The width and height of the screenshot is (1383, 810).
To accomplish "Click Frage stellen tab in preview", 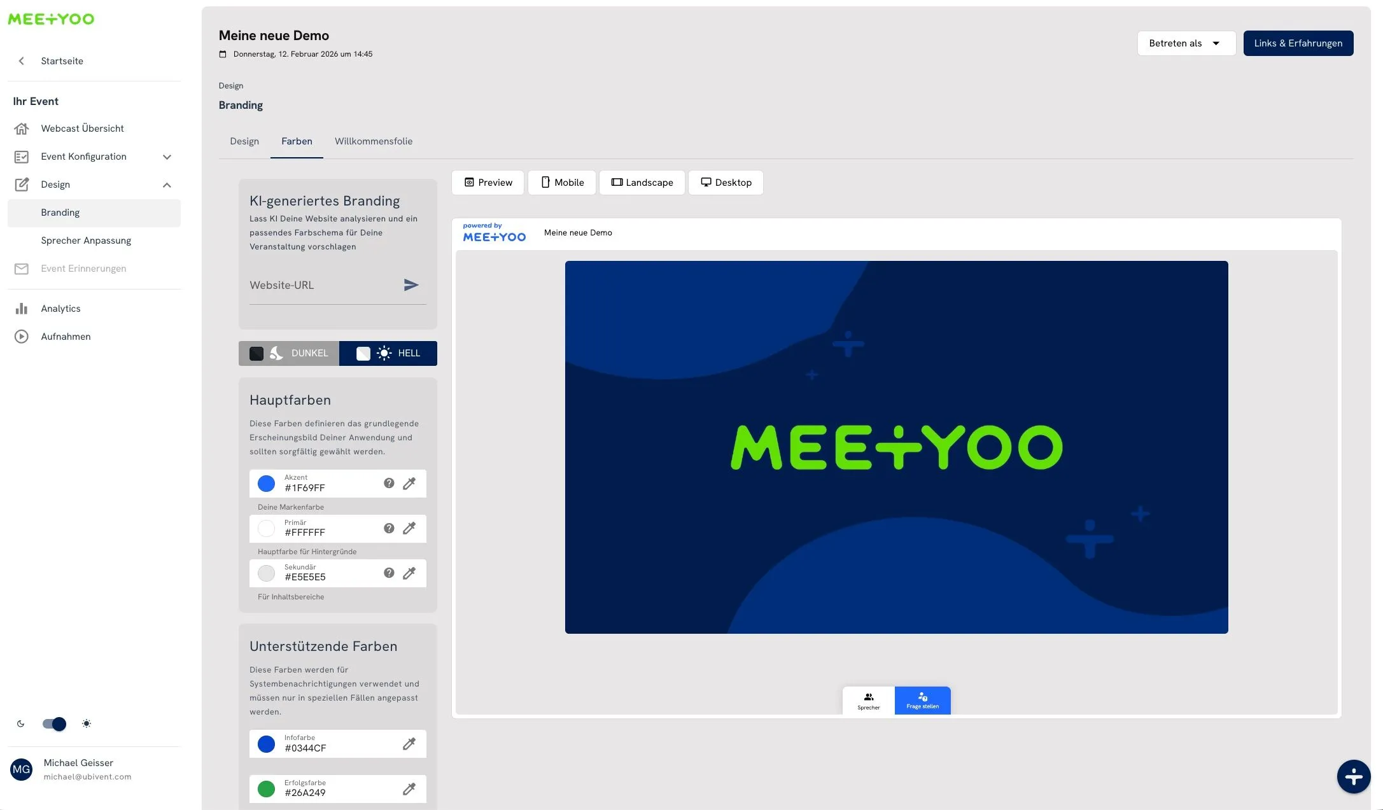I will [x=922, y=701].
